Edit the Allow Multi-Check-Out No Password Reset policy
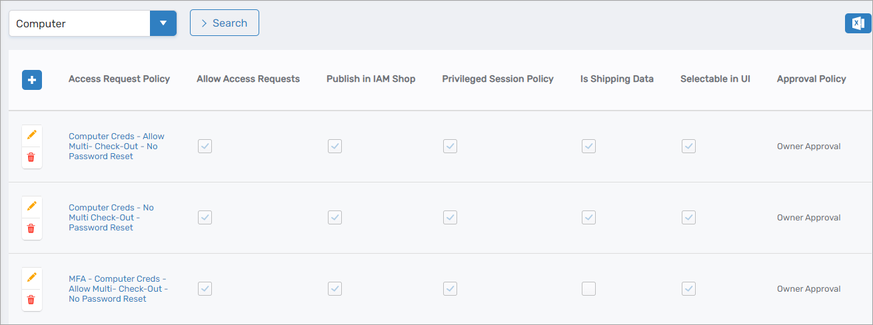 (31, 135)
